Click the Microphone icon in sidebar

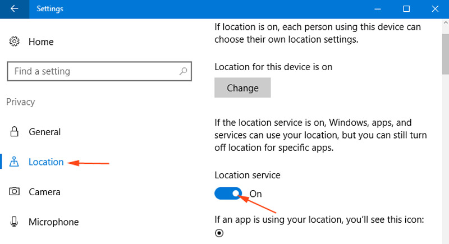coord(15,222)
